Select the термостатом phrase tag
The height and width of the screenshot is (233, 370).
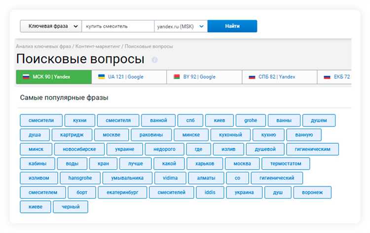point(286,164)
